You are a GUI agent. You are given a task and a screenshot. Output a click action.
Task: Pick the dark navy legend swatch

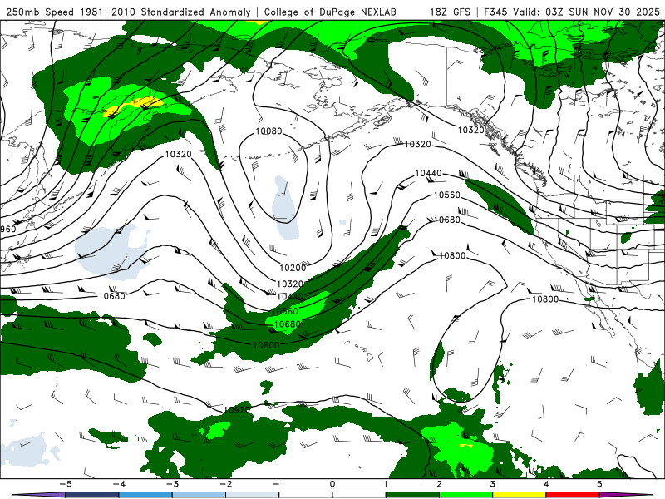pos(91,495)
